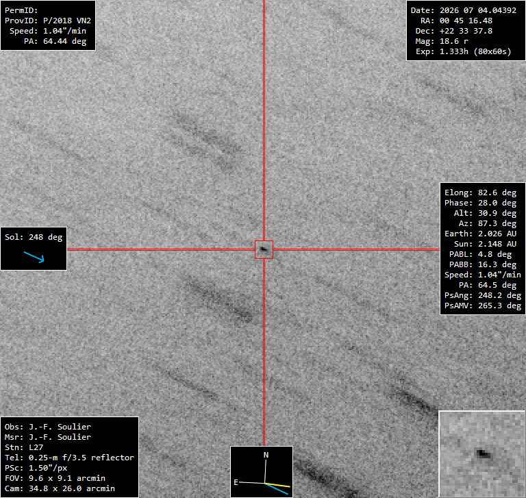This screenshot has height=498, width=526.
Task: Click the N-E compass orientation diagram
Action: coord(262,471)
